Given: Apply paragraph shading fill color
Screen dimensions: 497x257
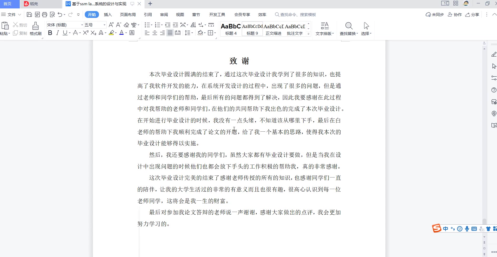Looking at the screenshot, I should pos(200,33).
